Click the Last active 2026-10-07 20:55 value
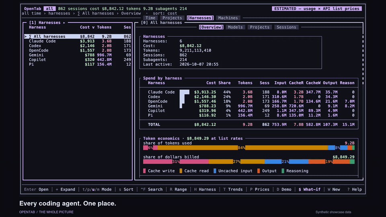This screenshot has width=386, height=217. click(199, 64)
